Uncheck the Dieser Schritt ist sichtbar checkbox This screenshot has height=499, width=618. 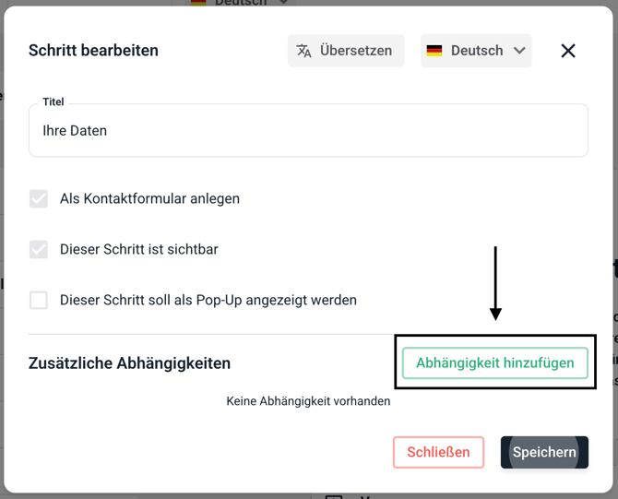click(x=39, y=249)
